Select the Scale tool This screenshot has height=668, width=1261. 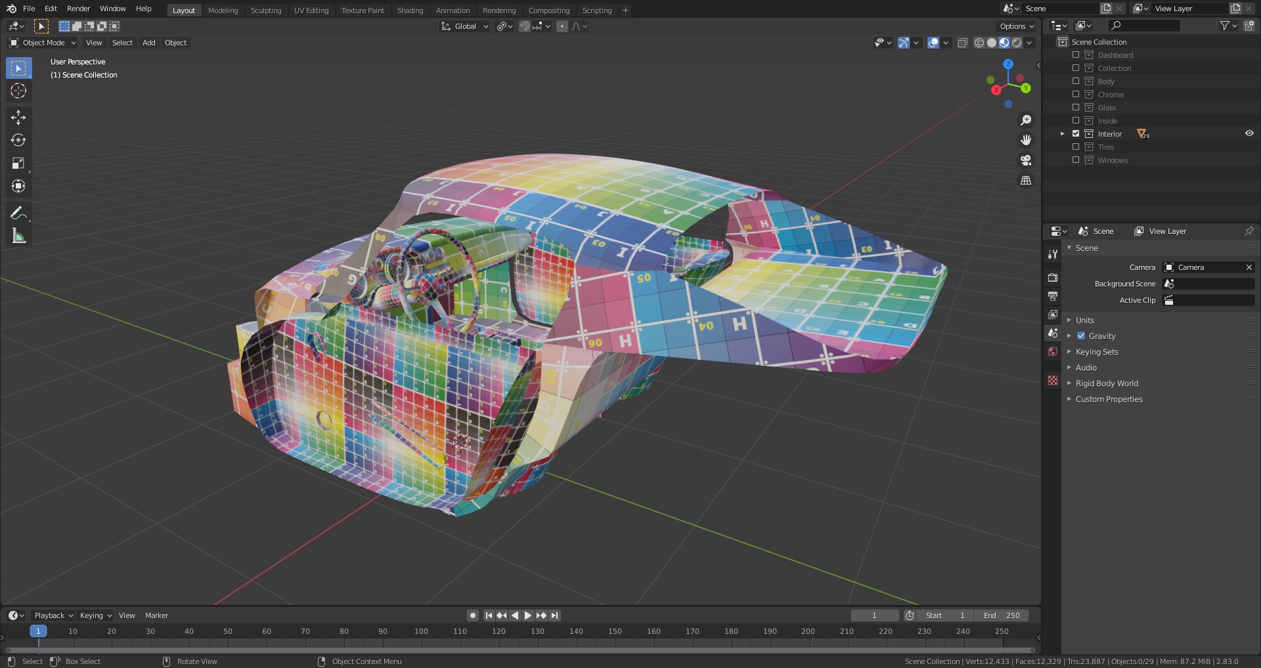click(18, 164)
